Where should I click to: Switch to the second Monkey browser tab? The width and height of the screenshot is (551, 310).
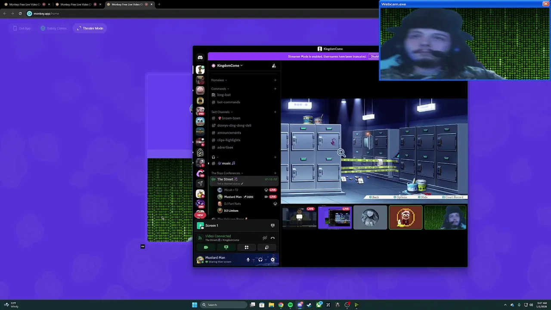point(77,4)
